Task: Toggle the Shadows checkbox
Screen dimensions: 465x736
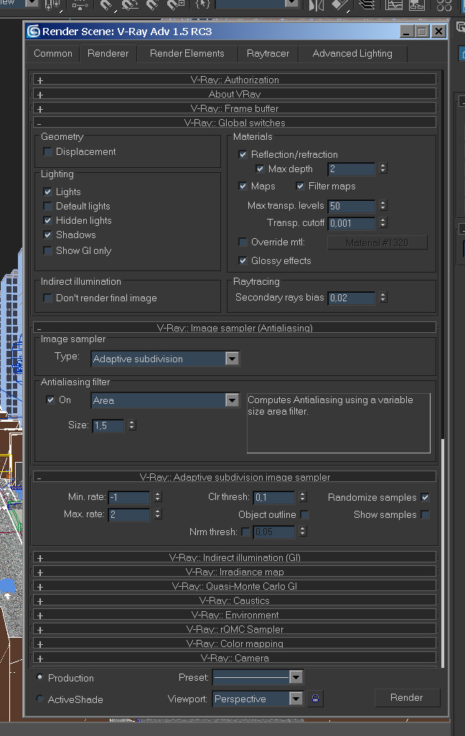Action: click(47, 235)
